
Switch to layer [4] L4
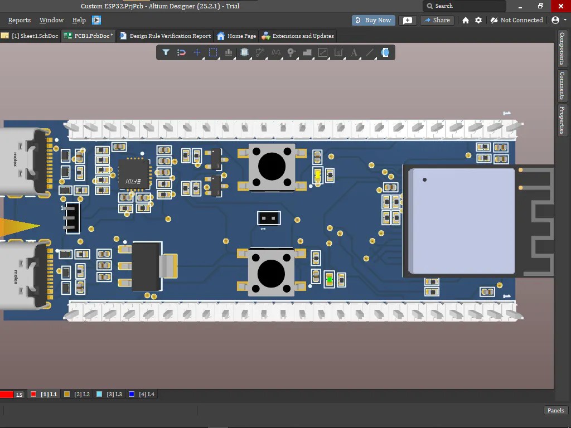pyautogui.click(x=142, y=394)
